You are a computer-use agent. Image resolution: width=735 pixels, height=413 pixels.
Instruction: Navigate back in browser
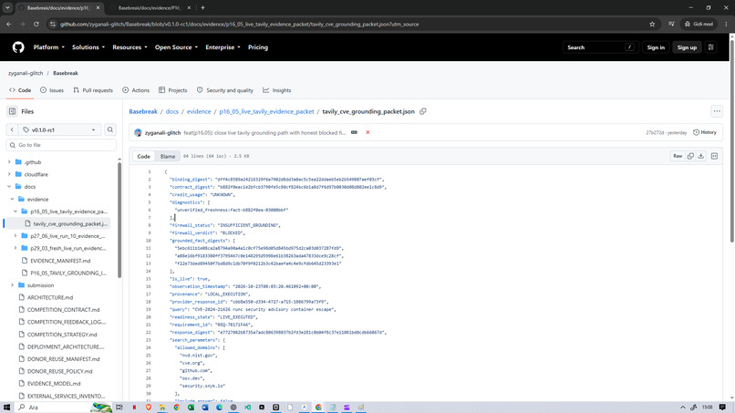[x=9, y=24]
